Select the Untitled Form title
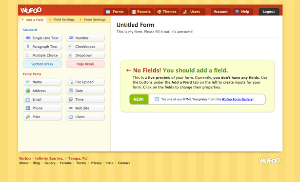This screenshot has height=182, width=300. point(135,25)
